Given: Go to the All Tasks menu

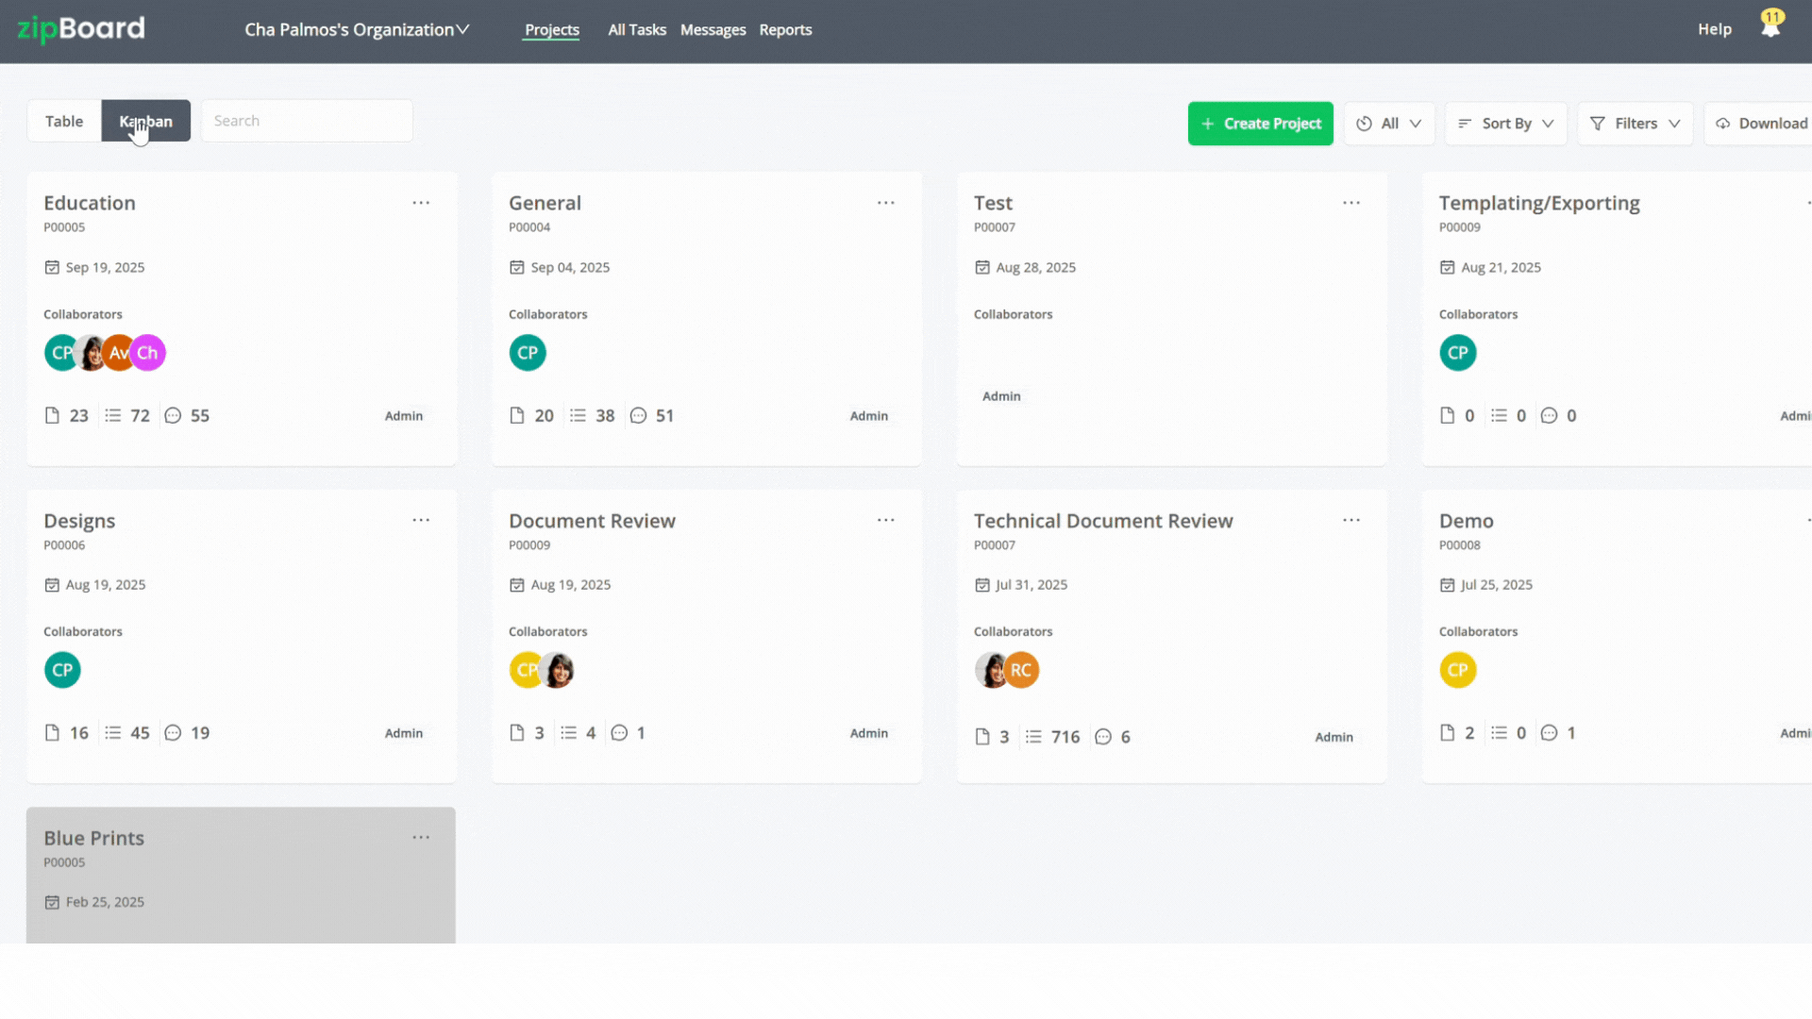Looking at the screenshot, I should (x=637, y=29).
